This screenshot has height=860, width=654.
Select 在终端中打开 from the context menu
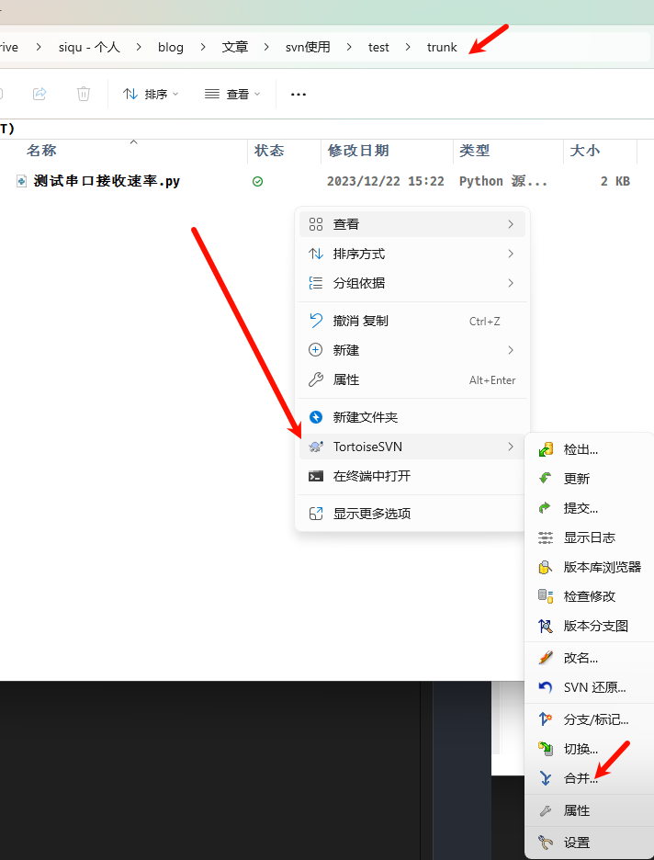371,476
